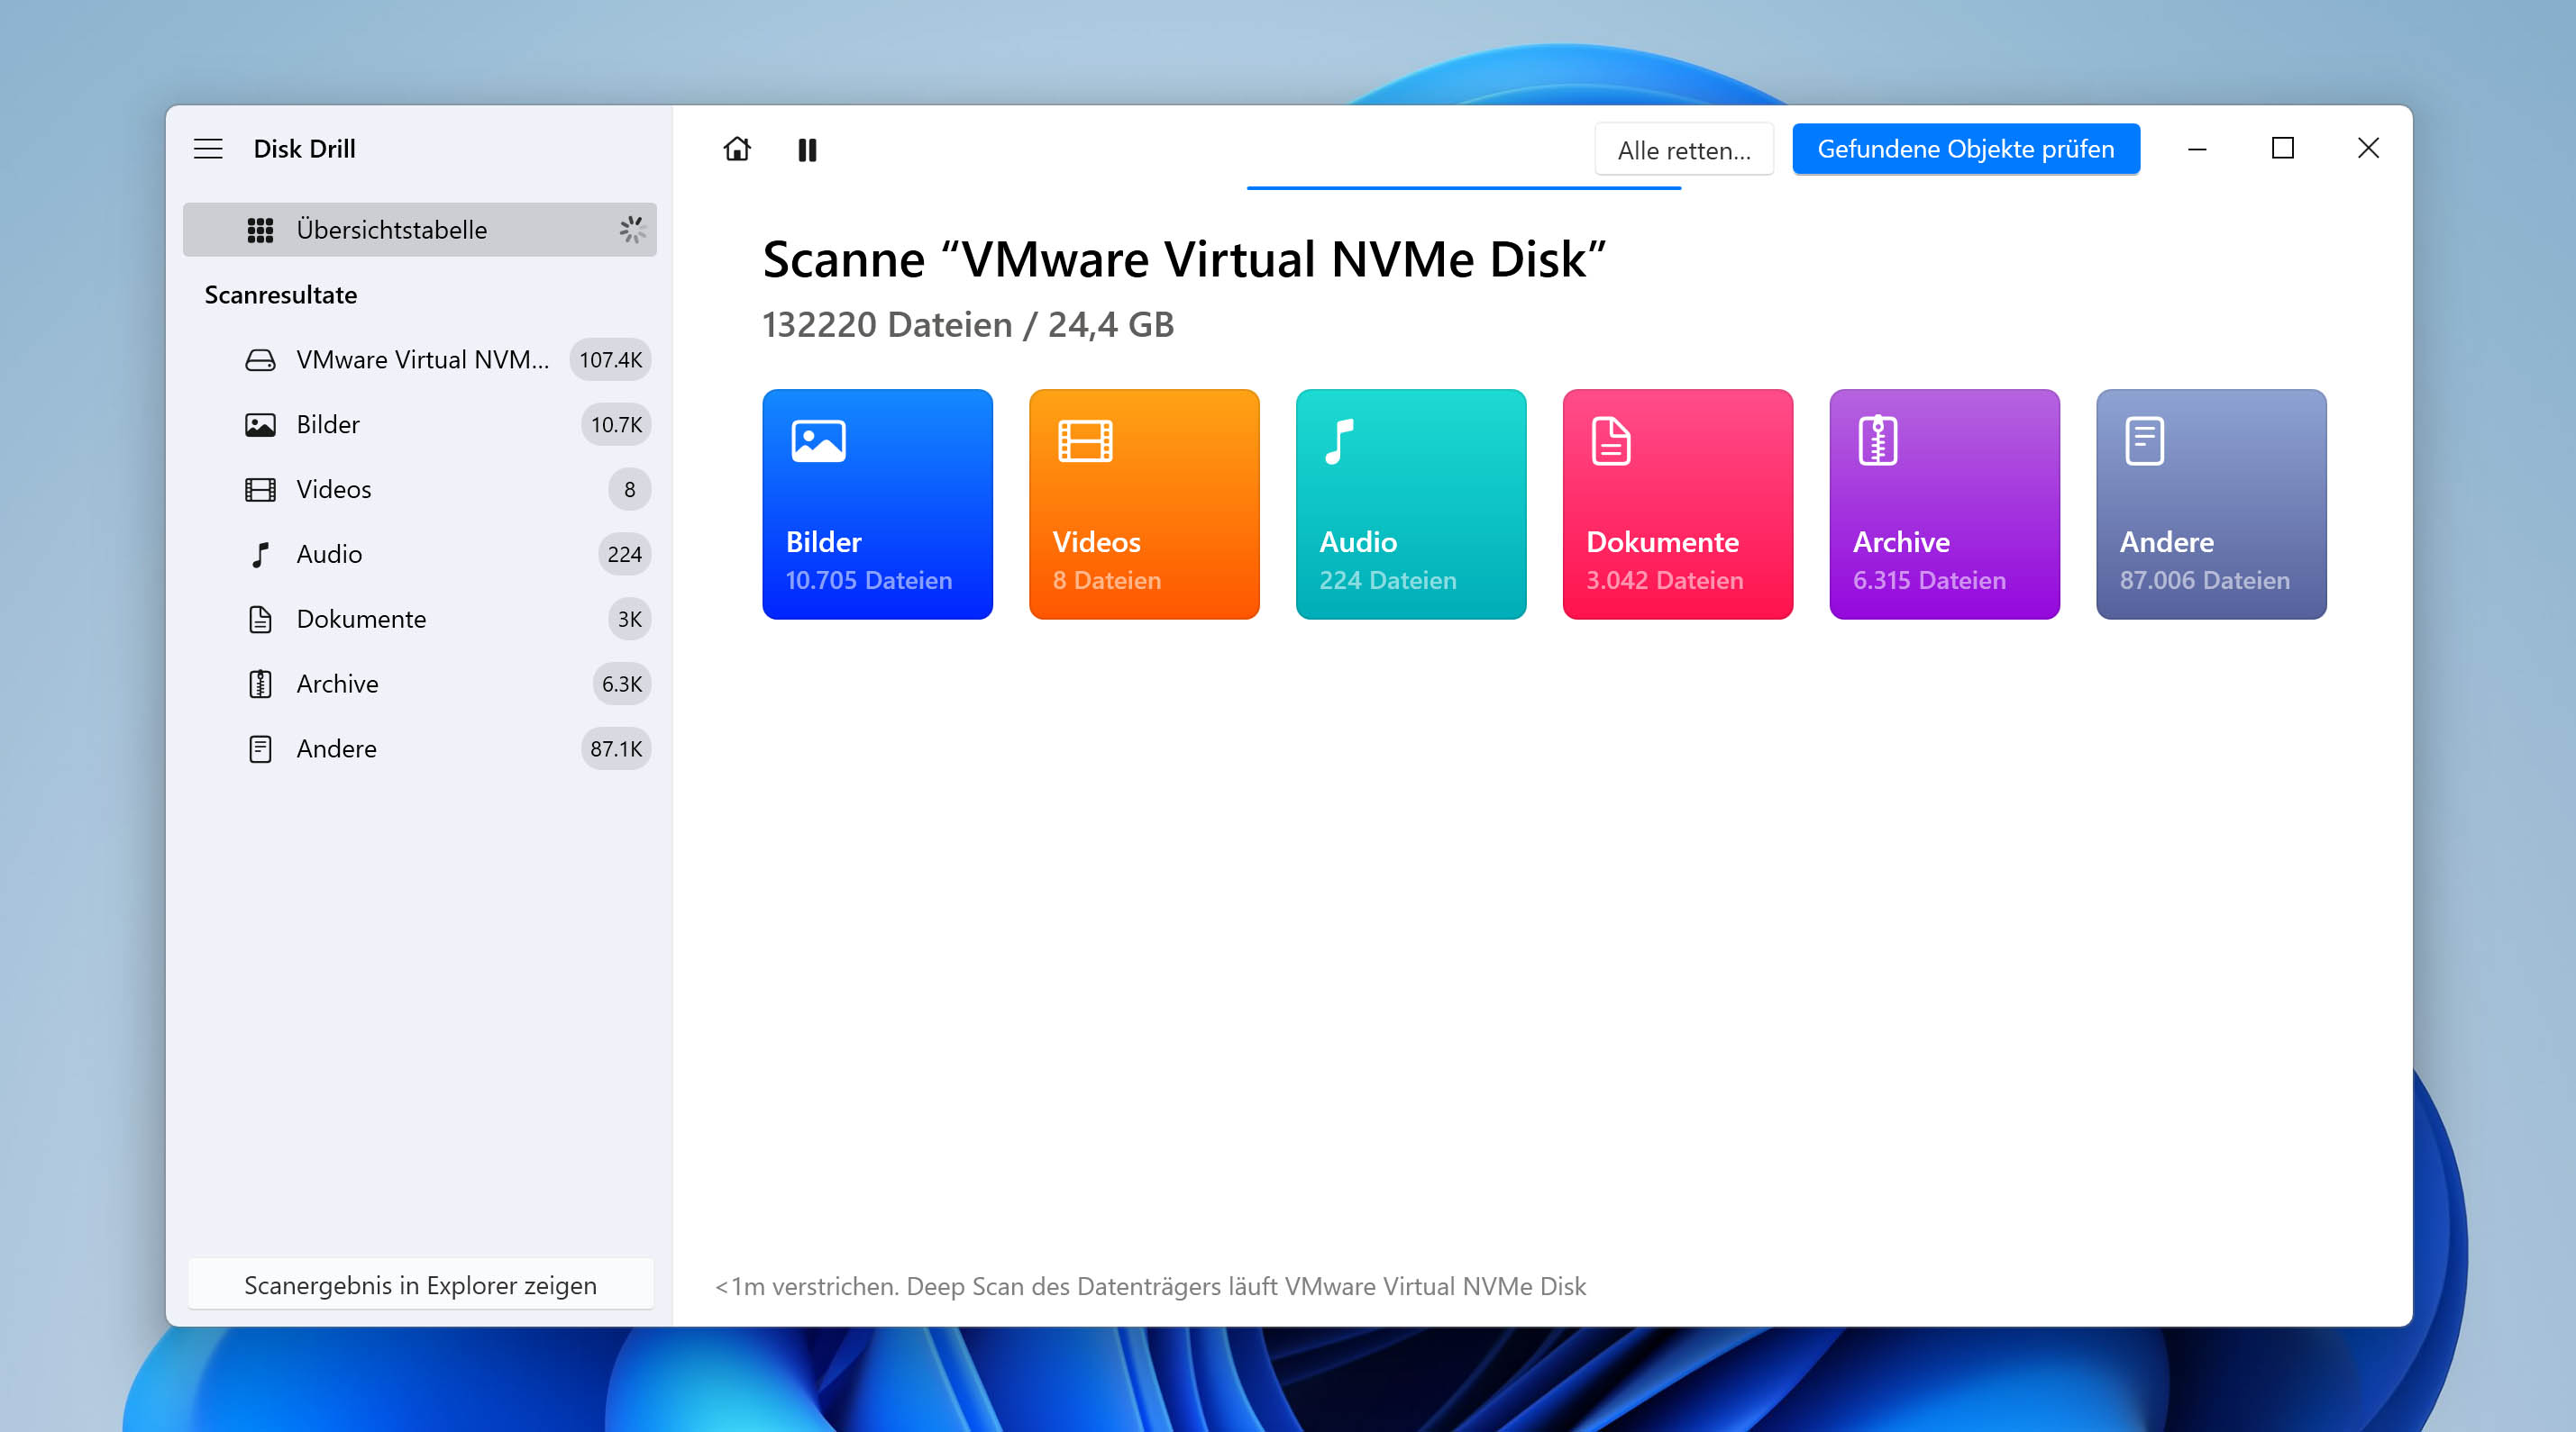Click the sidebar Andere page icon
Image resolution: width=2576 pixels, height=1432 pixels.
(x=260, y=749)
